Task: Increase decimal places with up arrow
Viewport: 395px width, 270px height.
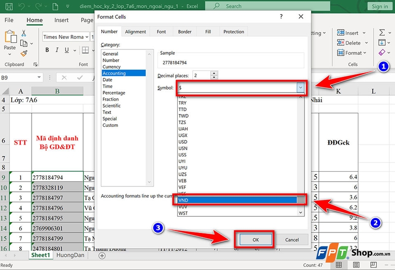Action: 214,73
